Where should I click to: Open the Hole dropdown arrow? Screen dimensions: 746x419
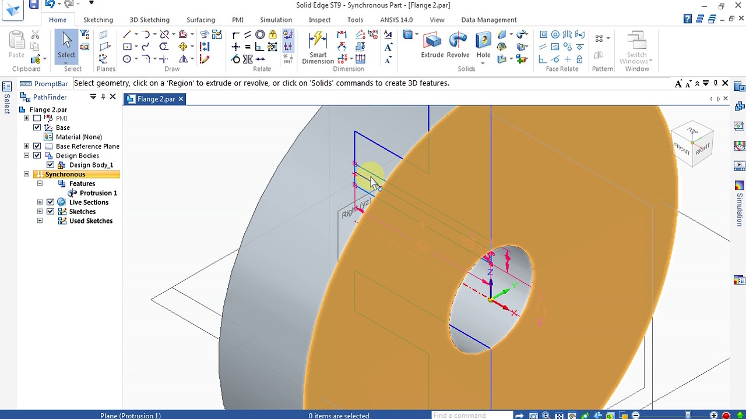point(483,62)
